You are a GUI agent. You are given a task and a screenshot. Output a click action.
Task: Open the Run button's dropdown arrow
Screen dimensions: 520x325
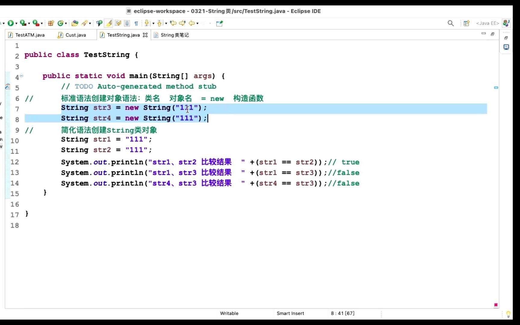[x=16, y=23]
